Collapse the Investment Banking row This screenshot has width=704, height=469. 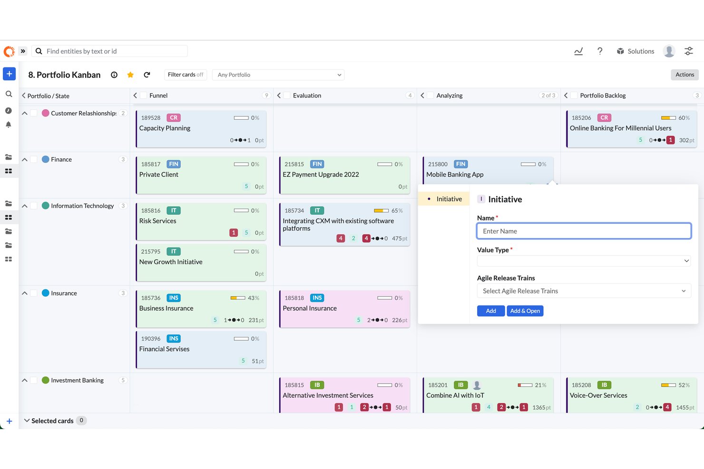(x=24, y=380)
